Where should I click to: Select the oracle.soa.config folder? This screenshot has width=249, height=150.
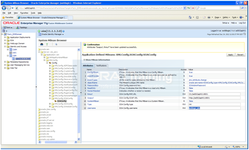(48, 131)
